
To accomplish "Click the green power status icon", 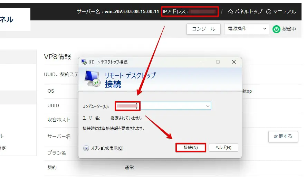I will (x=276, y=29).
